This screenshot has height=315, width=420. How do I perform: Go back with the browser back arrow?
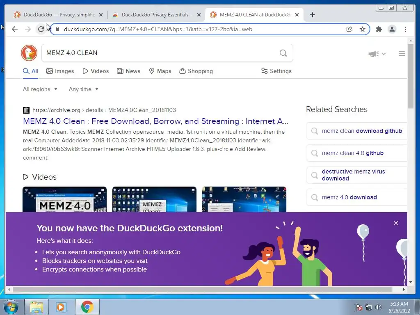[x=15, y=29]
